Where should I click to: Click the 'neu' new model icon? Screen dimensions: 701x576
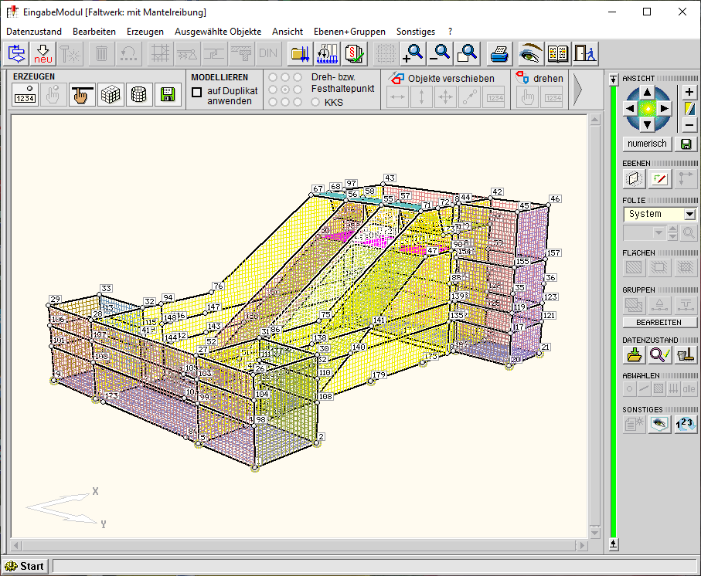pos(43,54)
